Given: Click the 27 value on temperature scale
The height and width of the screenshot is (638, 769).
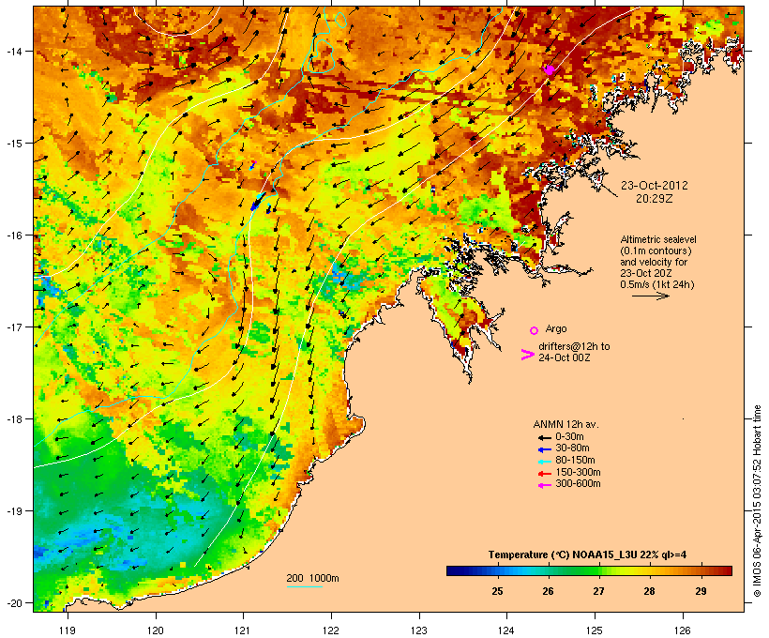Looking at the screenshot, I should coord(598,591).
